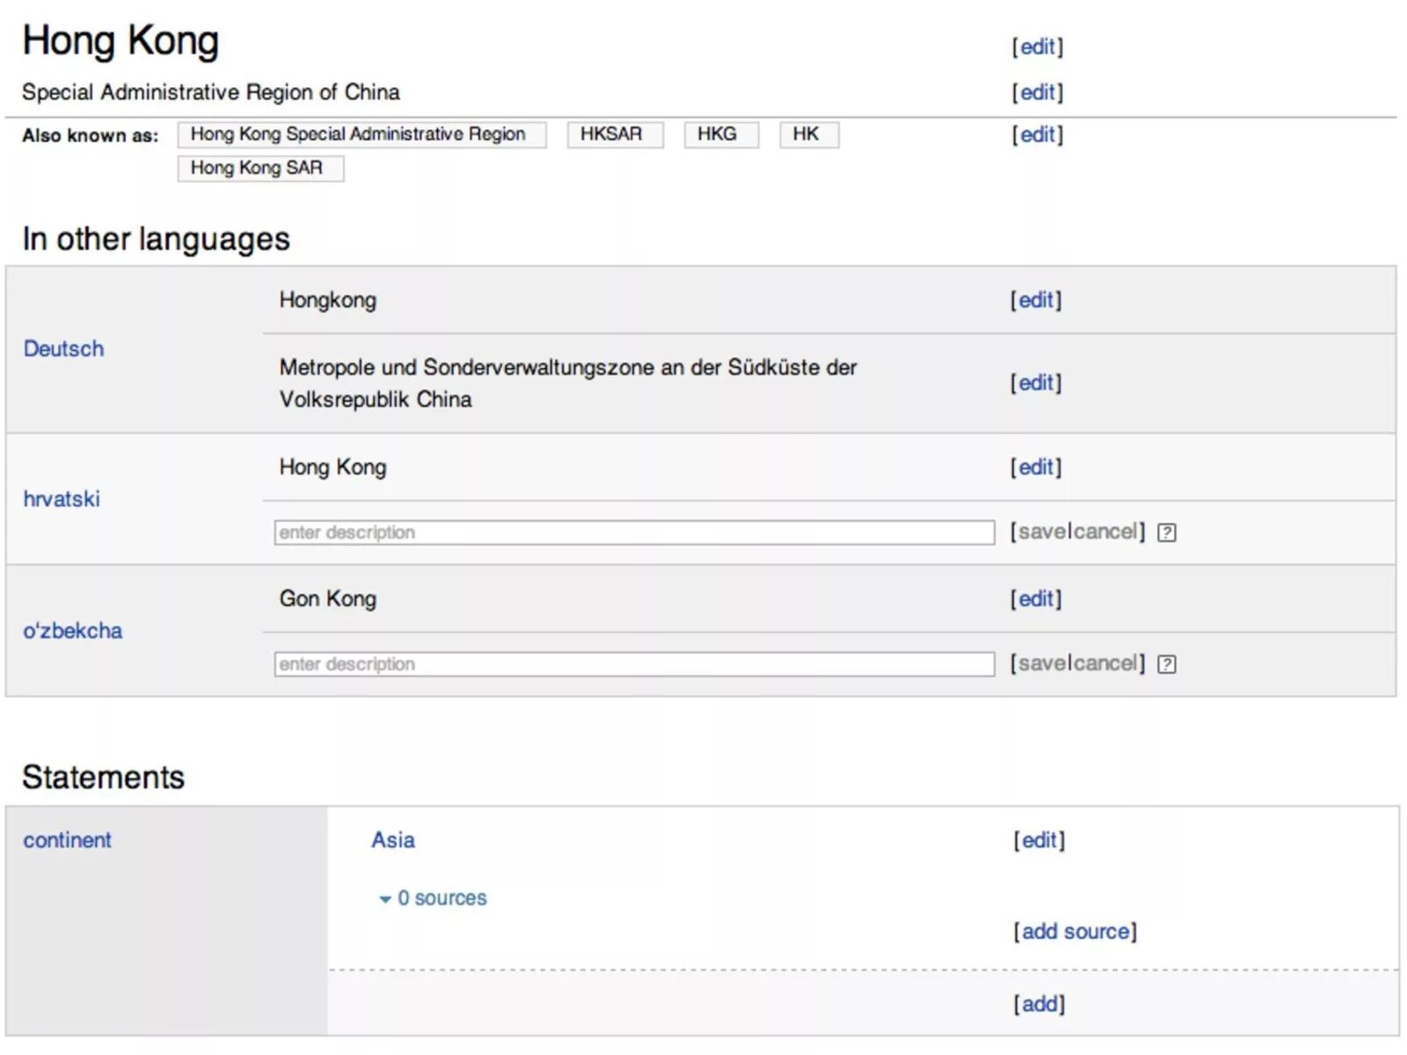Edit the hrvatski Hong Kong label
Viewport: 1407px width, 1055px height.
[x=1036, y=467]
